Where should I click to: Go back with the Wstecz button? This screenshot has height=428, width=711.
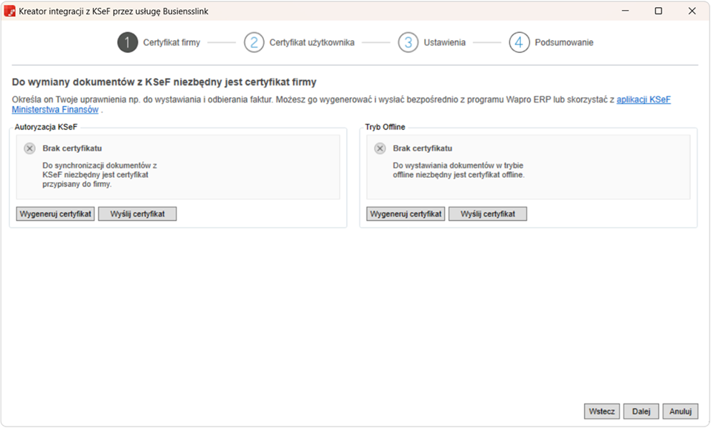(602, 411)
